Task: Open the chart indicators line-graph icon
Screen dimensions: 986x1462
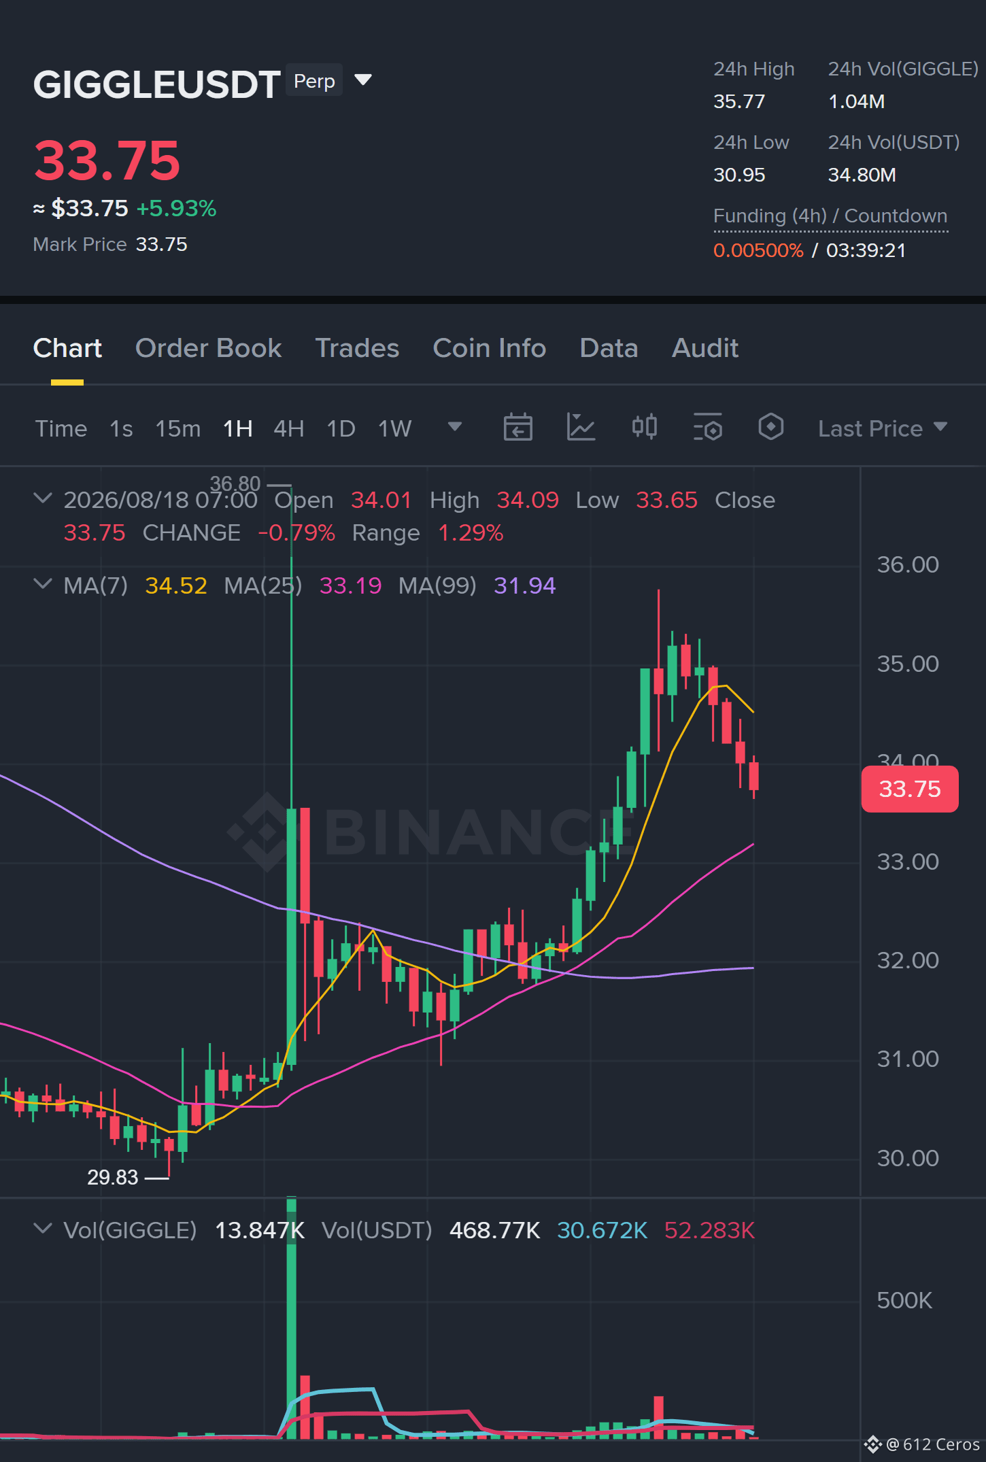Action: (581, 428)
